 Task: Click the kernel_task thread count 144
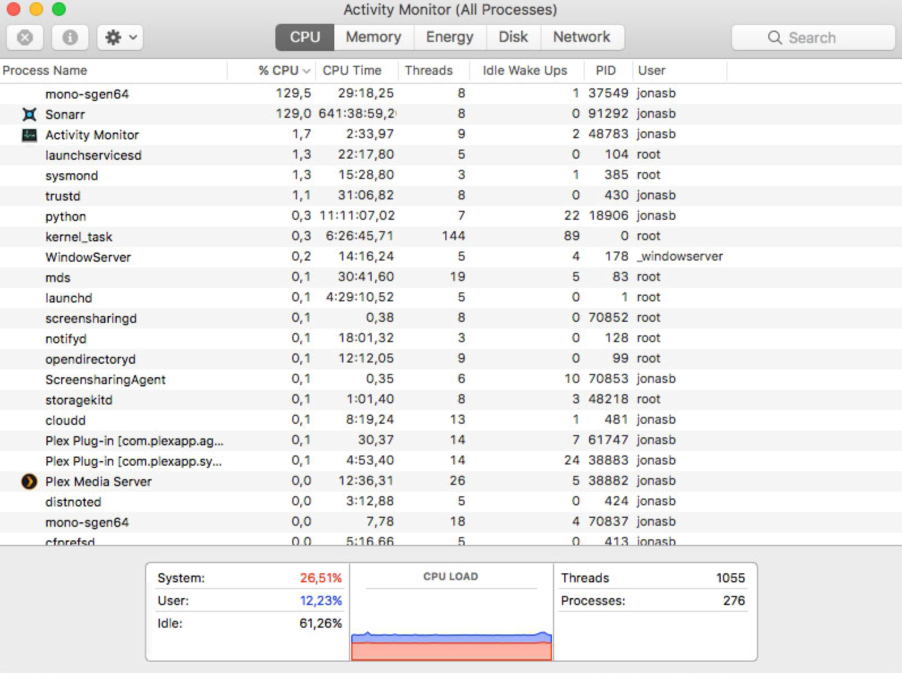pos(453,236)
